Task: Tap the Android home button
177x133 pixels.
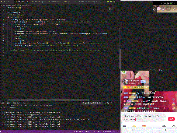Action: click(x=149, y=130)
